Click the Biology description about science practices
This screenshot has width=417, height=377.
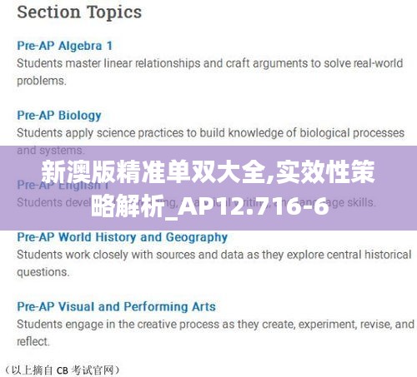pos(210,133)
